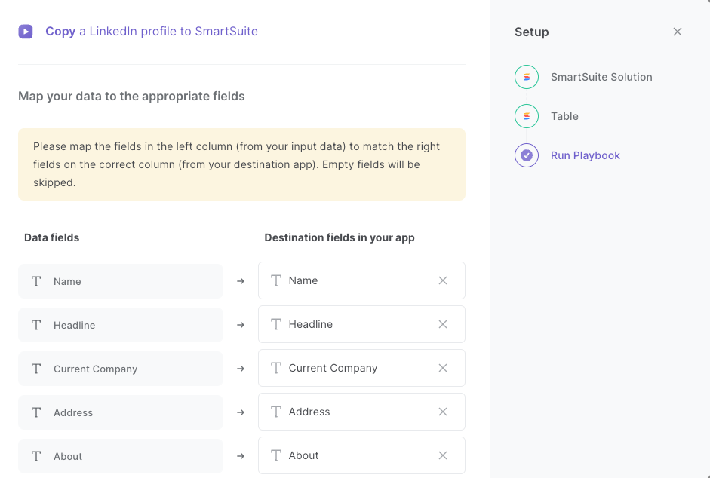Clear the About destination field mapping
This screenshot has width=710, height=478.
click(442, 455)
